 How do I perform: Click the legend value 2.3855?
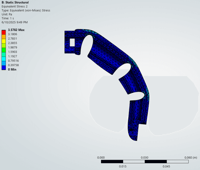12,43
